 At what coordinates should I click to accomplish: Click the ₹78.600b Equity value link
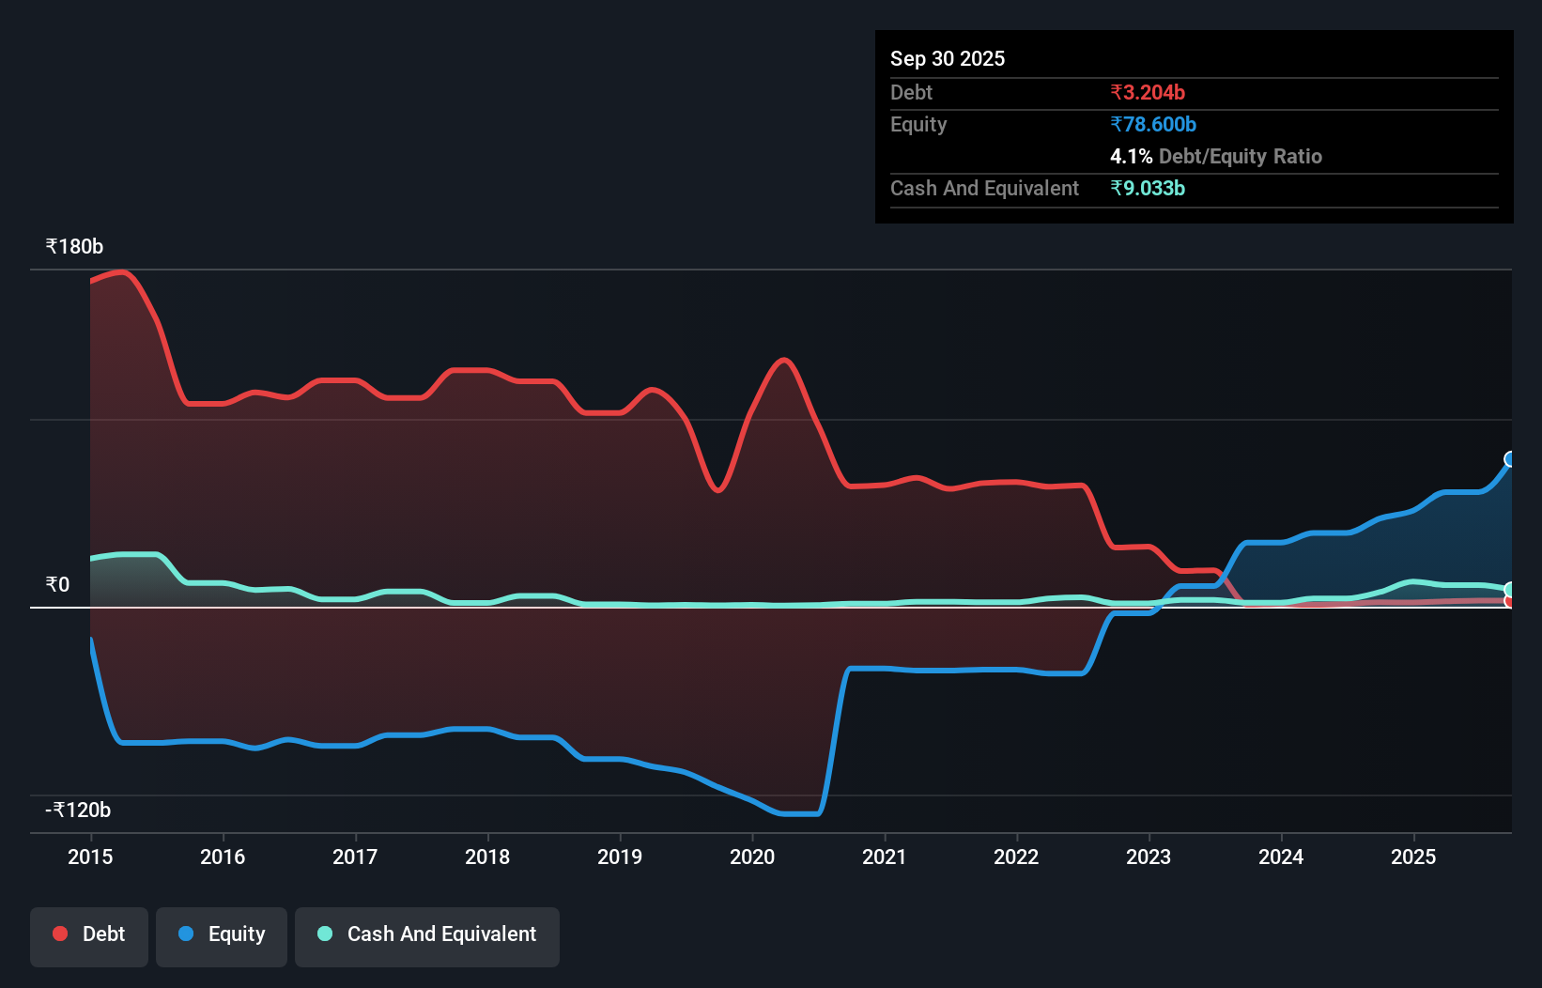click(1151, 124)
